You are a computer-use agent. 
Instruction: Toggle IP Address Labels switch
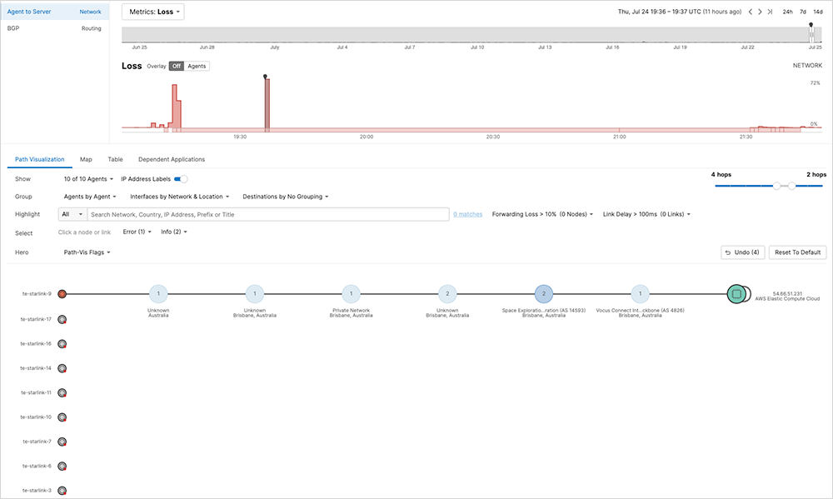pyautogui.click(x=181, y=179)
